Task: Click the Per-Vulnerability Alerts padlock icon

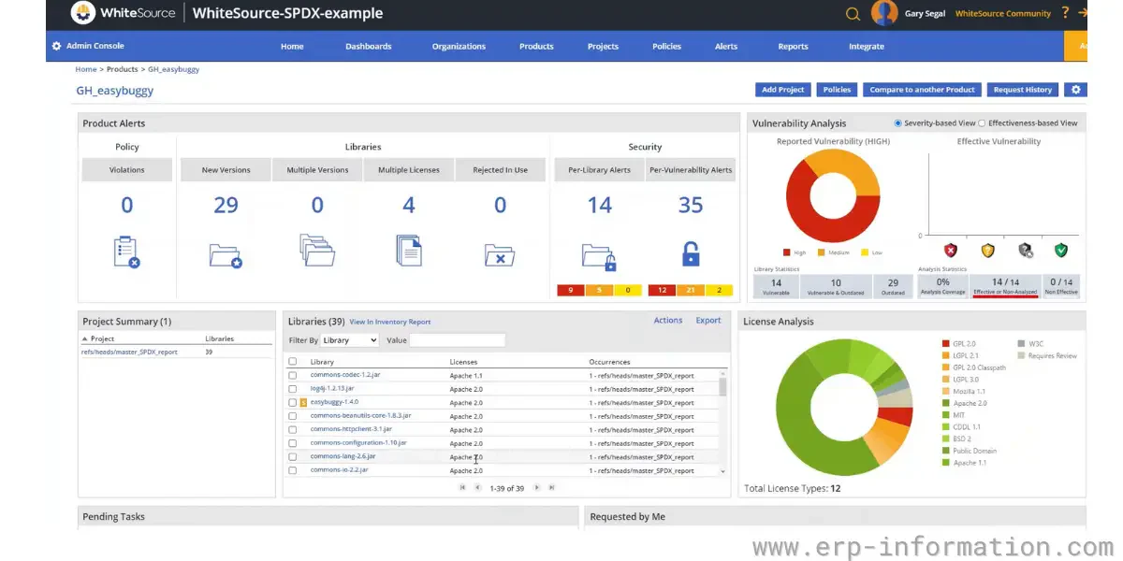Action: click(691, 254)
